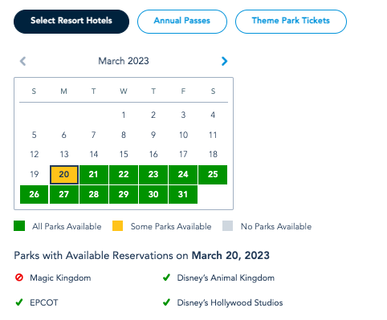Choose March 25 on the calendar
Image resolution: width=387 pixels, height=320 pixels.
tap(213, 175)
